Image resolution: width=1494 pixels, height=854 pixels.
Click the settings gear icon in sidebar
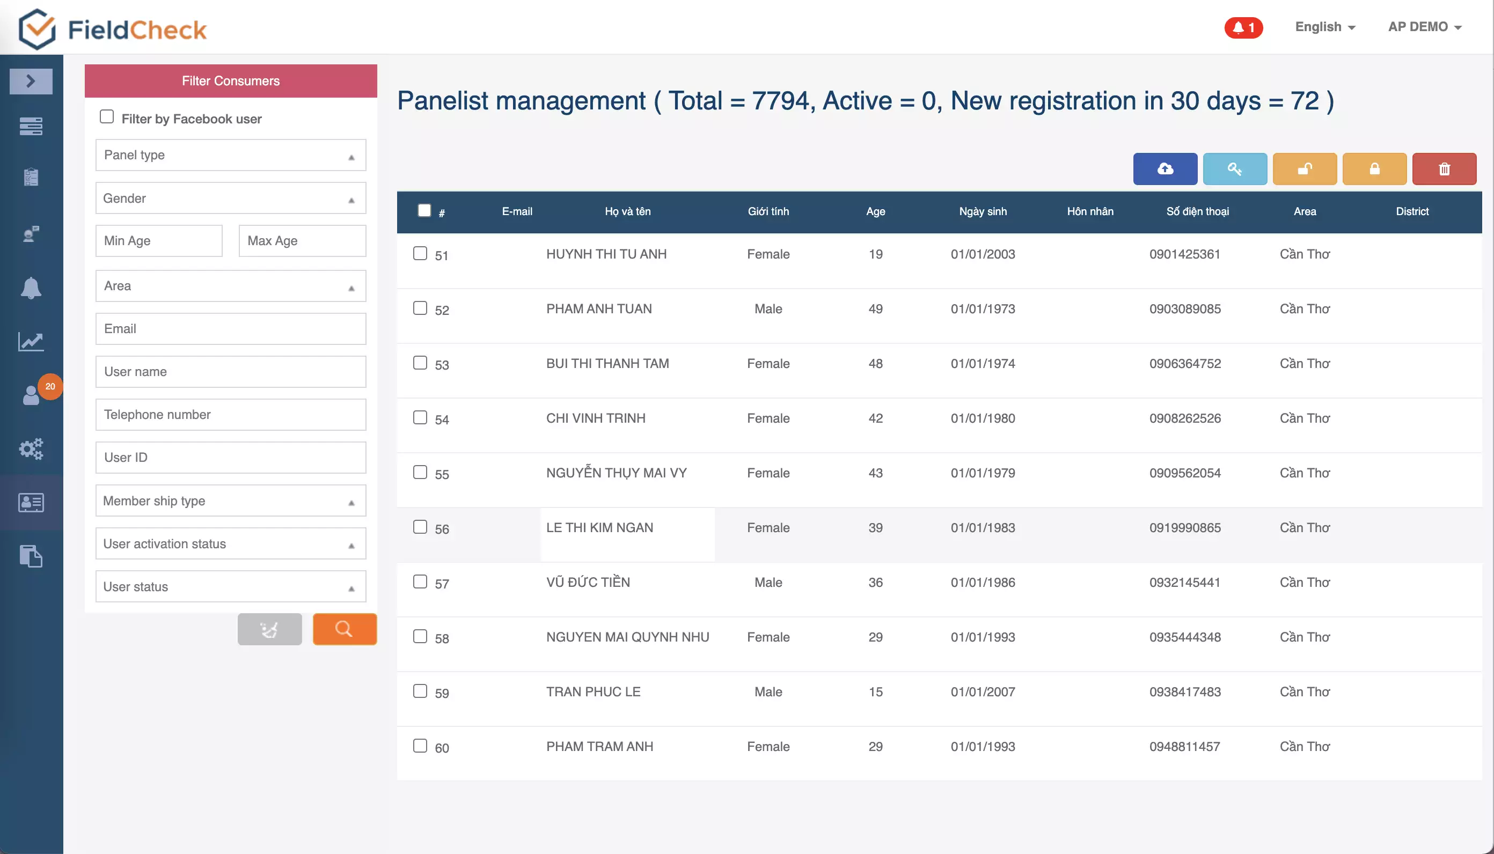(31, 449)
